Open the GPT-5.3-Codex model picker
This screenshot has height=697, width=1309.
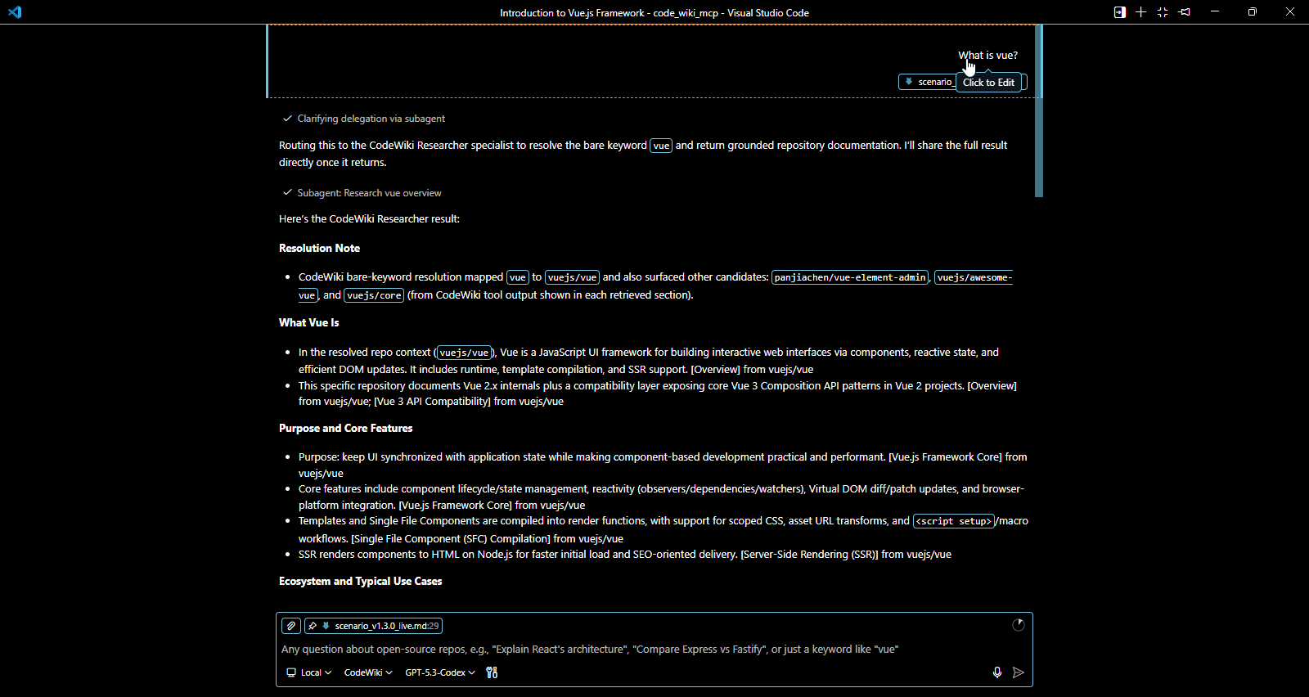[x=440, y=672]
